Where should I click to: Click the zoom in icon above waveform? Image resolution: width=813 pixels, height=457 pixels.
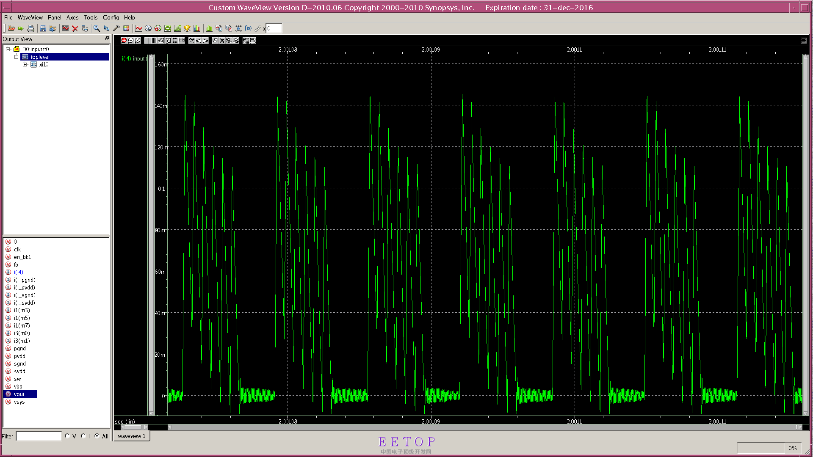(x=124, y=41)
